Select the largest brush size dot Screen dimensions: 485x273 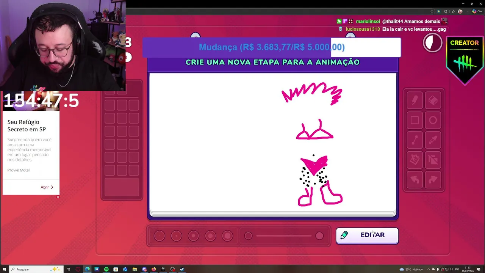pos(227,236)
